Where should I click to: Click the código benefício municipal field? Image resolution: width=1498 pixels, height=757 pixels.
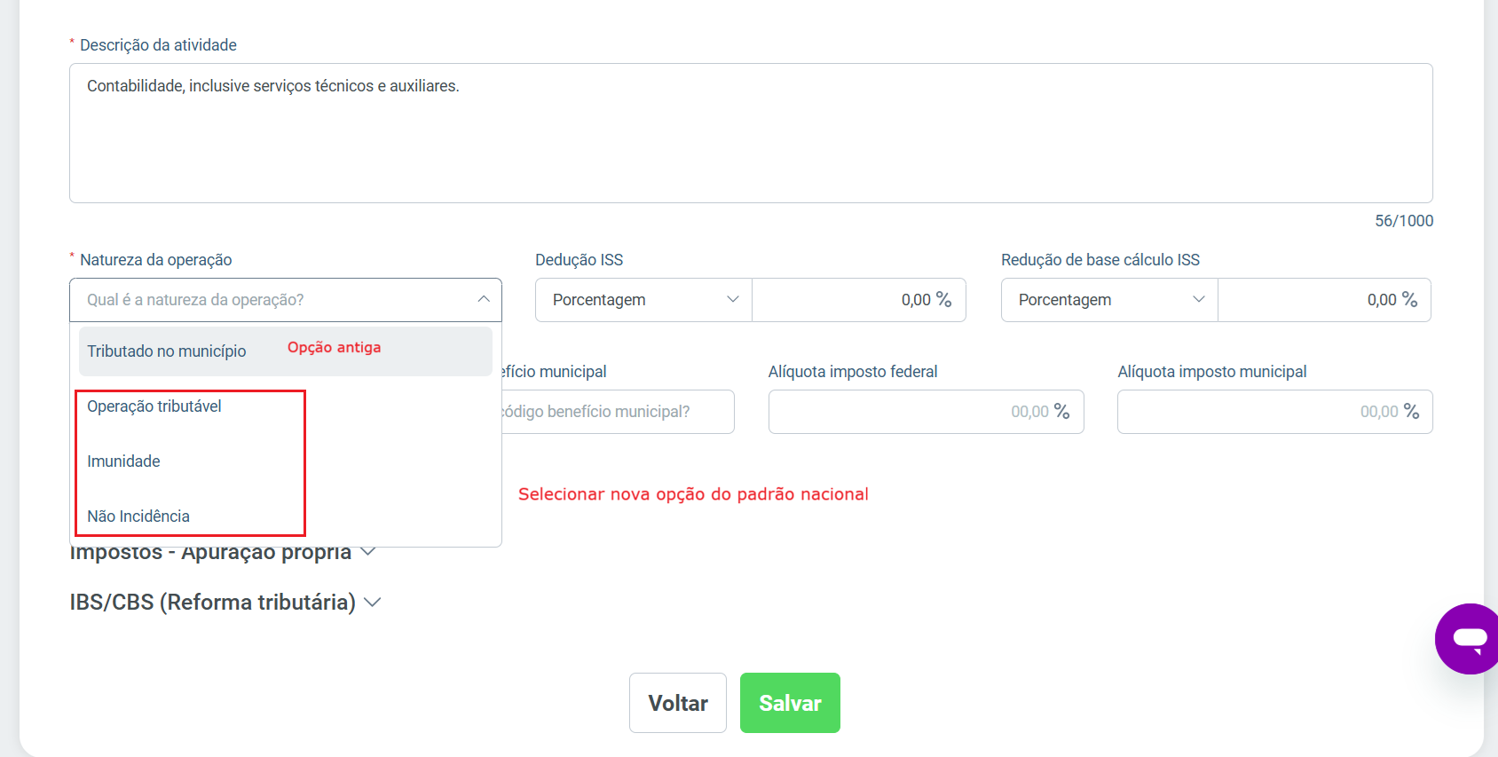click(619, 412)
